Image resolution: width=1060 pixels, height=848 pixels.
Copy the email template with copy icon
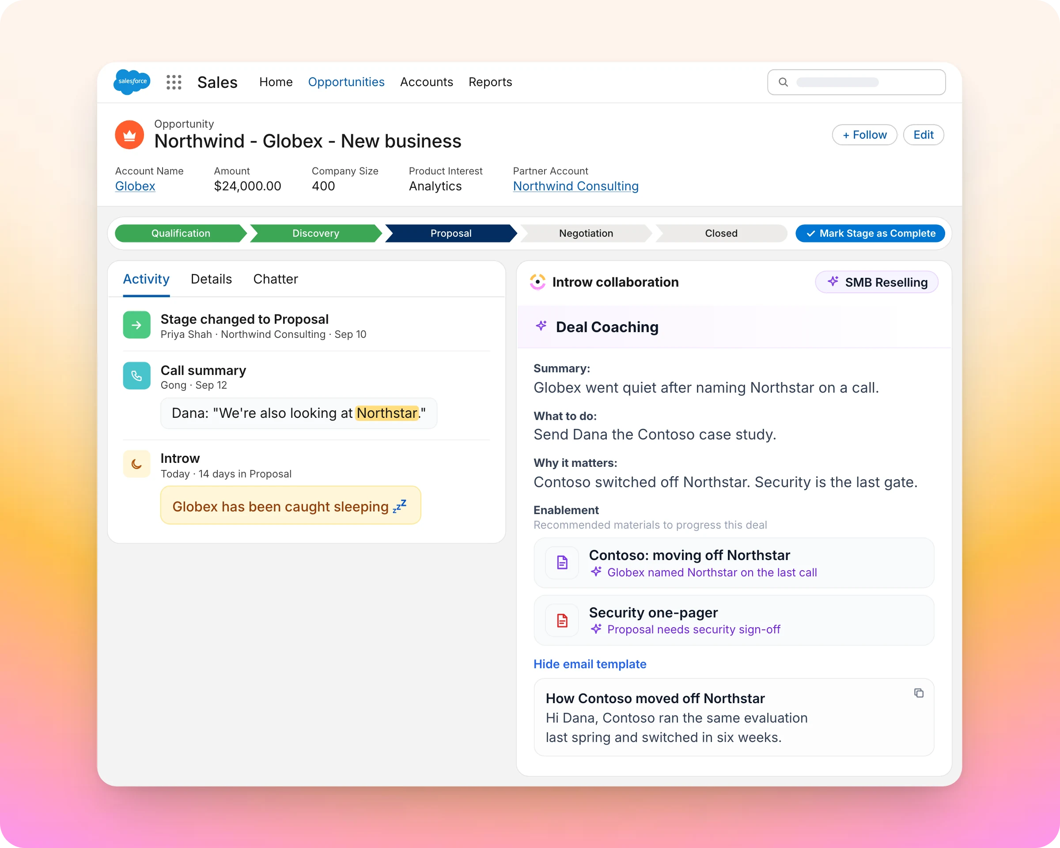pyautogui.click(x=918, y=693)
